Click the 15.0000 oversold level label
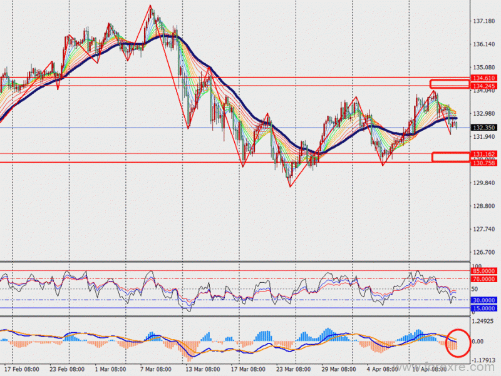Image resolution: width=501 pixels, height=376 pixels. (x=484, y=308)
